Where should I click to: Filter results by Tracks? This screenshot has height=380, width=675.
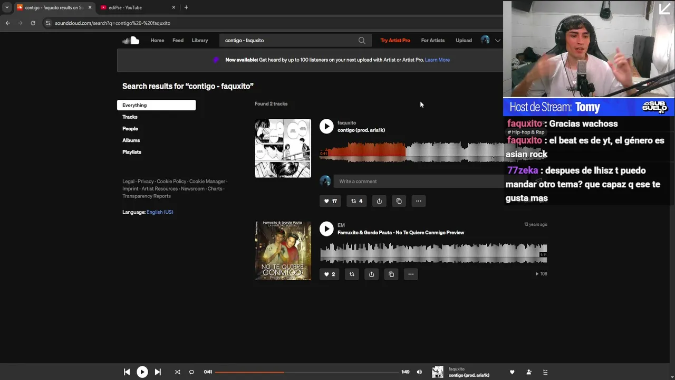pos(130,117)
